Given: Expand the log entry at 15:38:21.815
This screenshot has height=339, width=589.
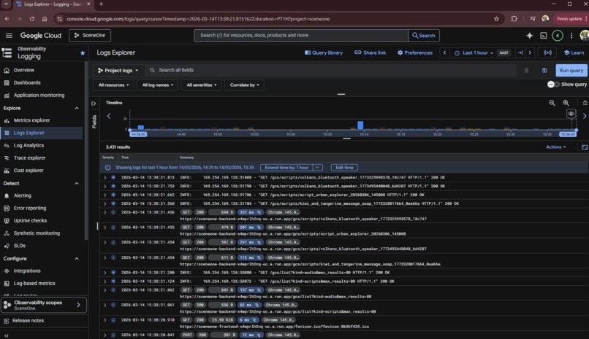Looking at the screenshot, I should coord(104,178).
